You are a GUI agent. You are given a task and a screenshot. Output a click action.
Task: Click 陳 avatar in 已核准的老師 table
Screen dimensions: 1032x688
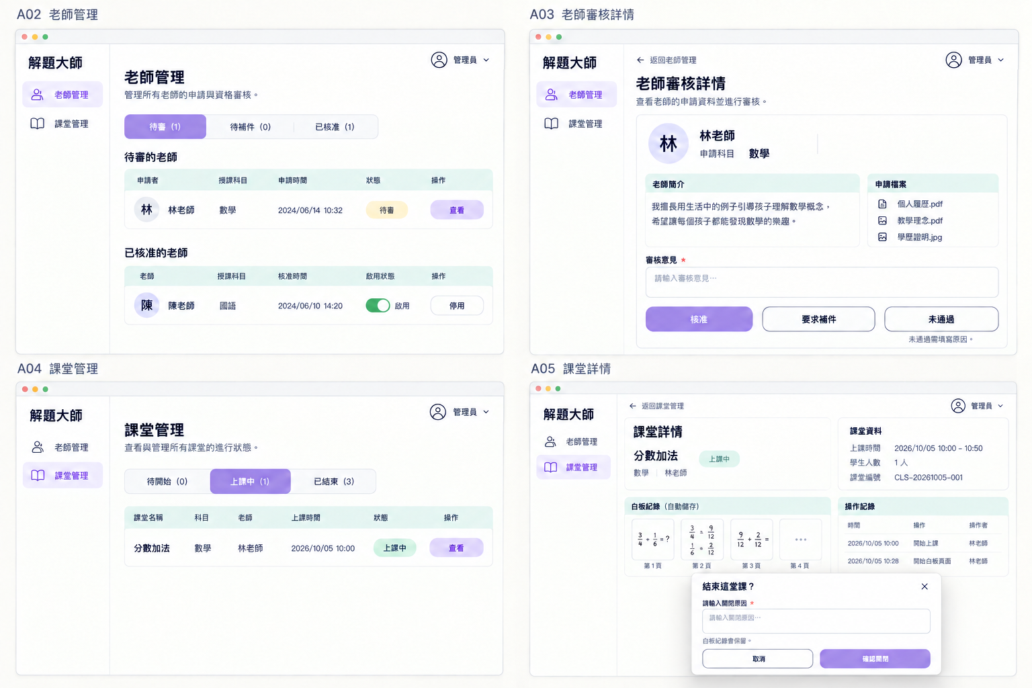click(x=146, y=305)
